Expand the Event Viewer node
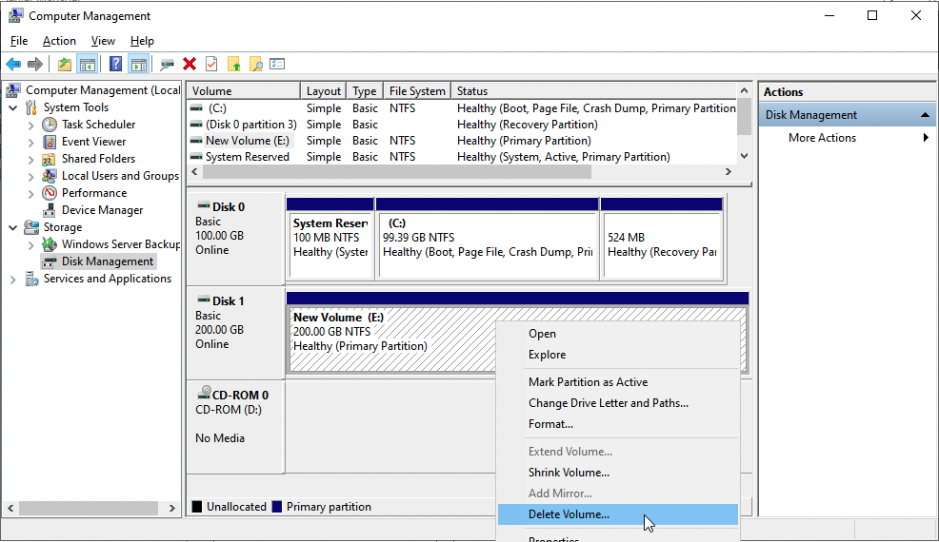The image size is (939, 542). click(31, 143)
